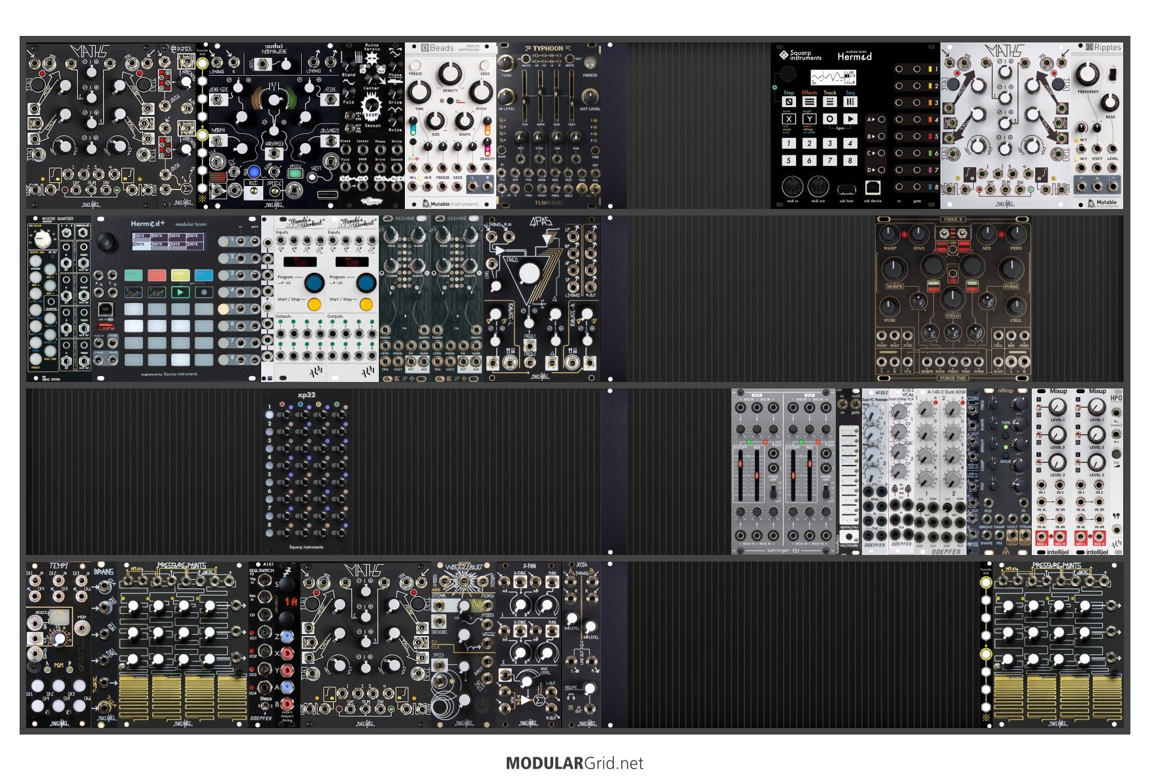The width and height of the screenshot is (1150, 777).
Task: Click the play triangle button on Hermod
Action: 850,119
